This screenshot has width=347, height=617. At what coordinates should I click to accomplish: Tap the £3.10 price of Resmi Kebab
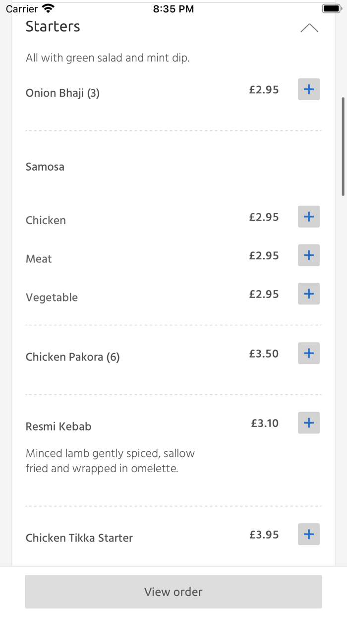coord(265,423)
